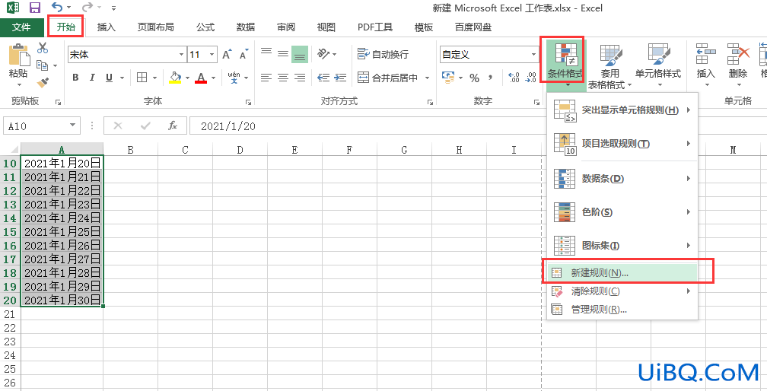Open 清除规则(C) submenu
767x391 pixels.
coord(622,291)
